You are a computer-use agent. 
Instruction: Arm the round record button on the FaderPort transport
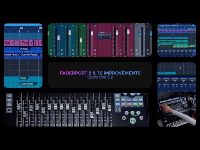(141, 118)
